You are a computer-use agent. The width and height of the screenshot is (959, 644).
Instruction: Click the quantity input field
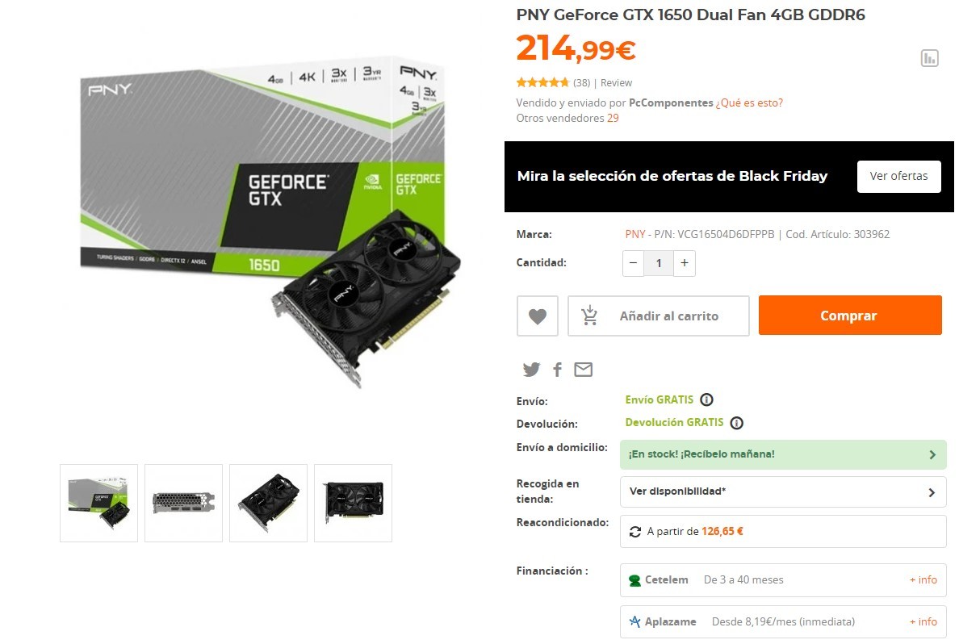click(x=659, y=263)
